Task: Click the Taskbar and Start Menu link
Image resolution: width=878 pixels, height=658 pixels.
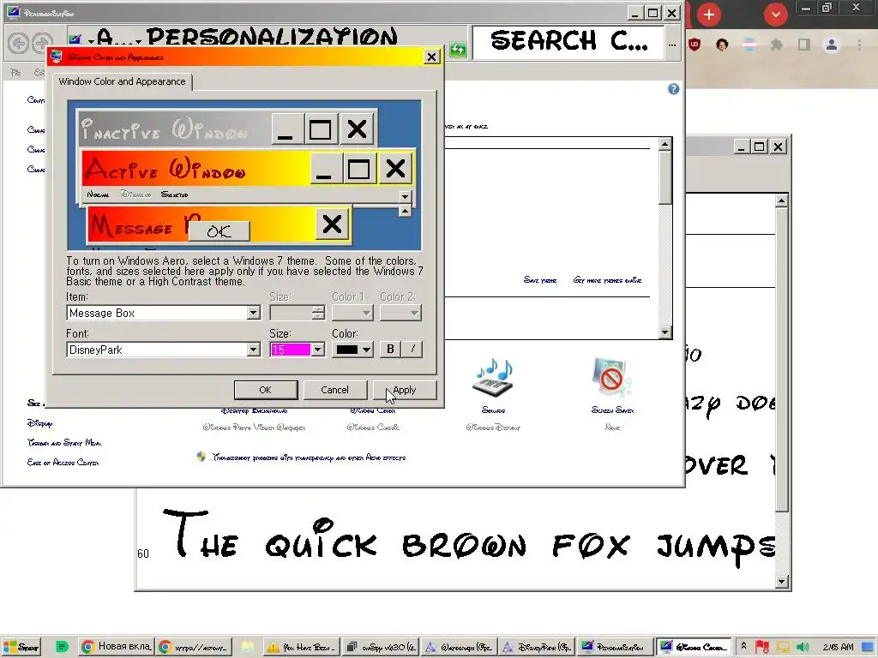Action: tap(63, 443)
